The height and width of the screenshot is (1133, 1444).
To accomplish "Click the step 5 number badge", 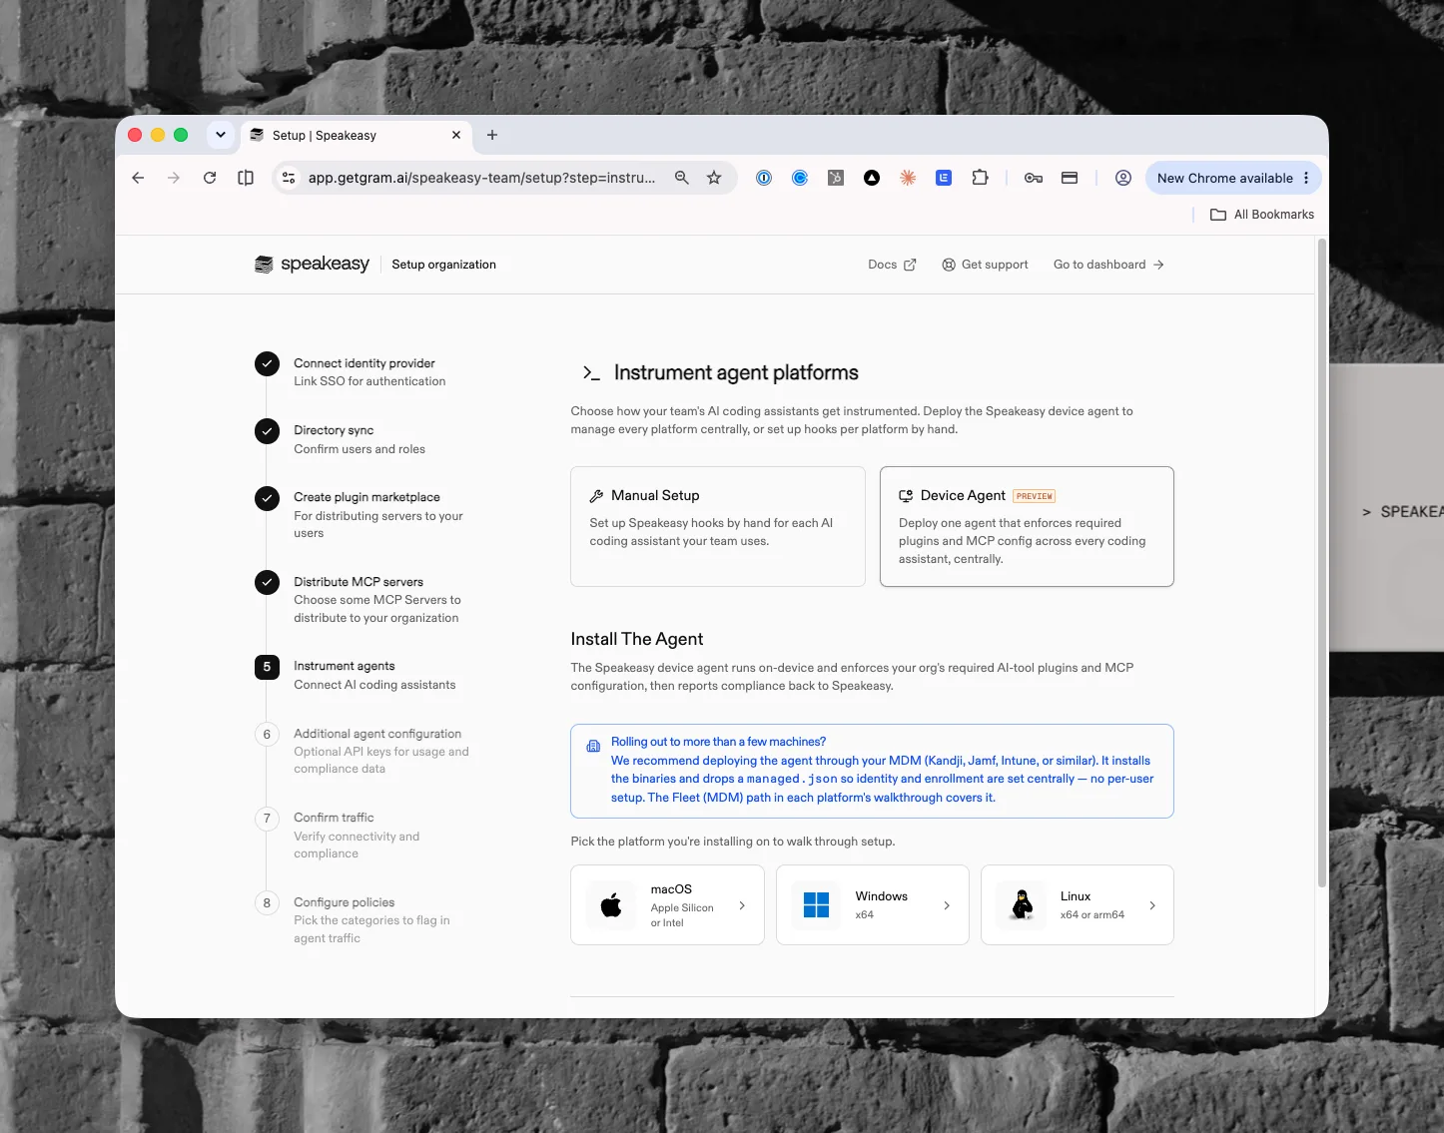I will coord(267,667).
